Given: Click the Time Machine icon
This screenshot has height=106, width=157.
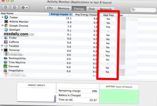Looking at the screenshot, I should point(5,62).
